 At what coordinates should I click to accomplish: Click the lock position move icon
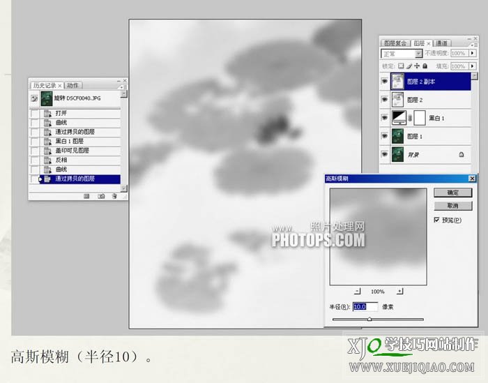pyautogui.click(x=417, y=66)
